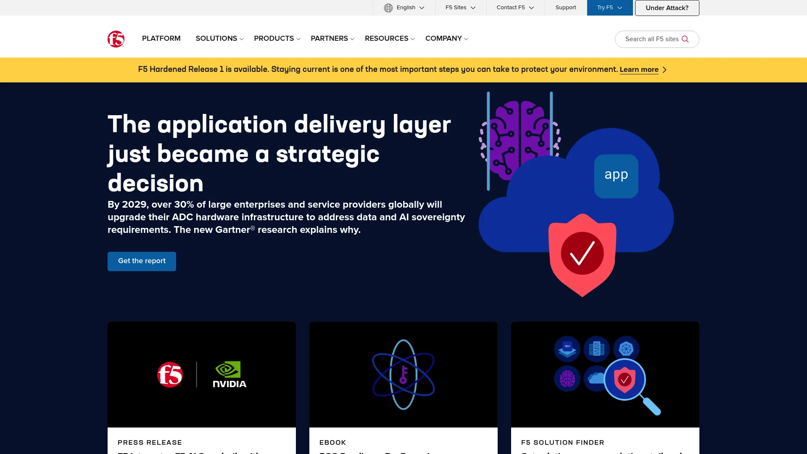Click the search magnifier icon
This screenshot has width=807, height=454.
tap(685, 39)
